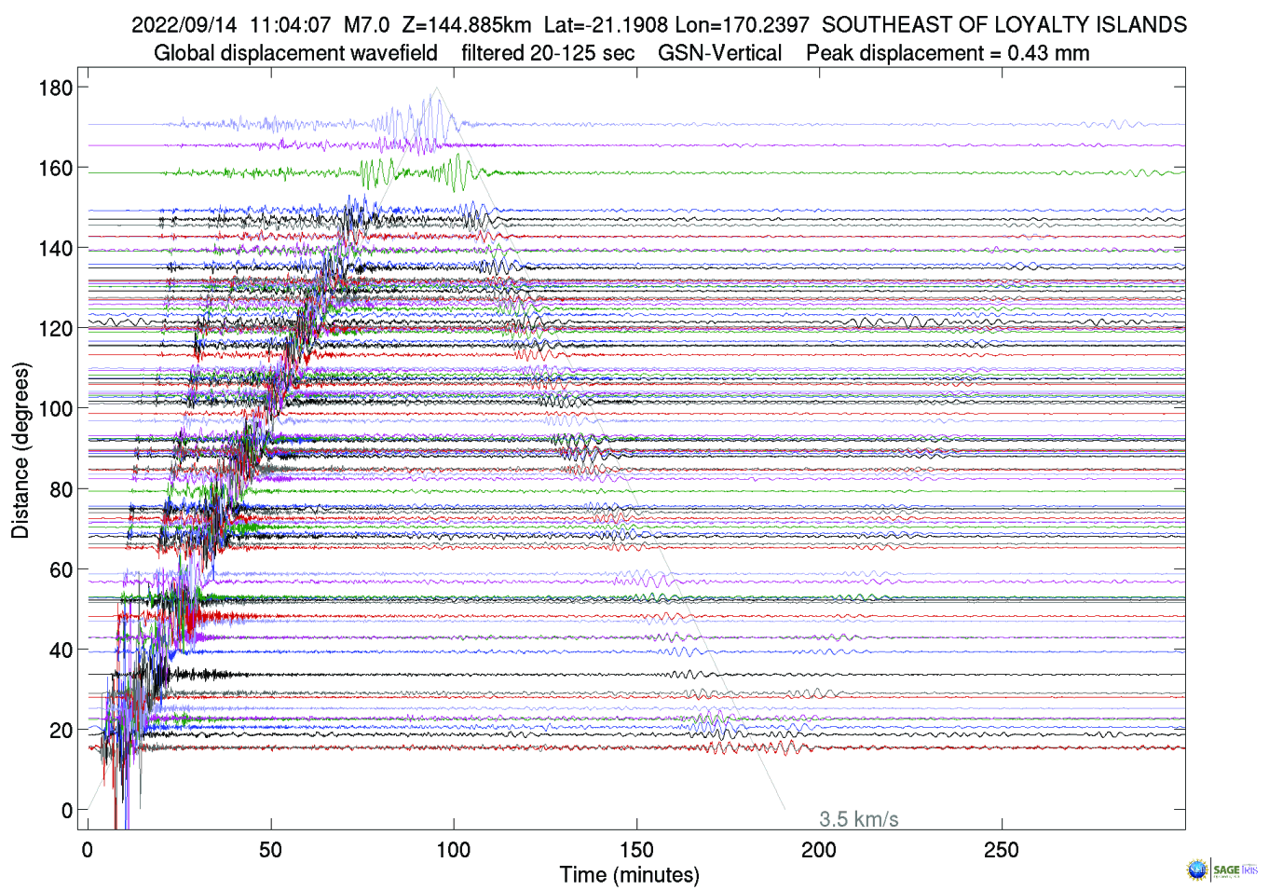The image size is (1269, 890).
Task: Click the Lat=-21.1908 latitude value
Action: (x=606, y=25)
